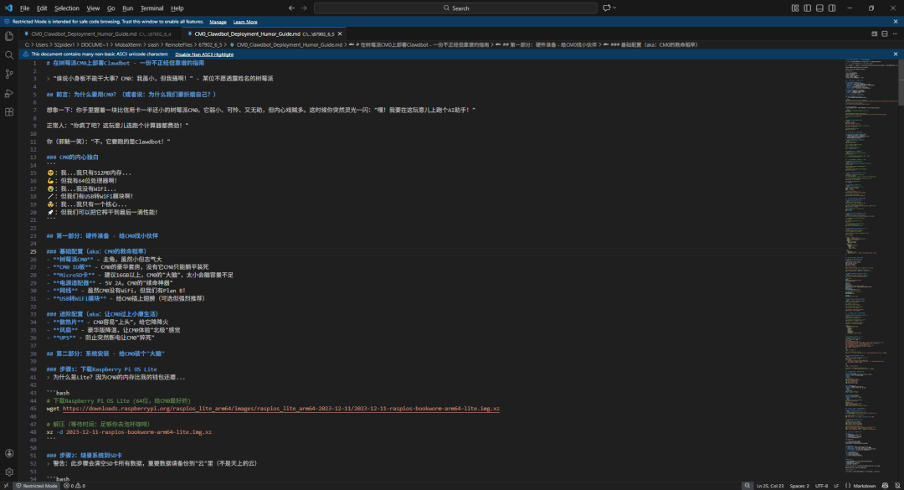Image resolution: width=904 pixels, height=490 pixels.
Task: Open the Run menu
Action: [127, 8]
